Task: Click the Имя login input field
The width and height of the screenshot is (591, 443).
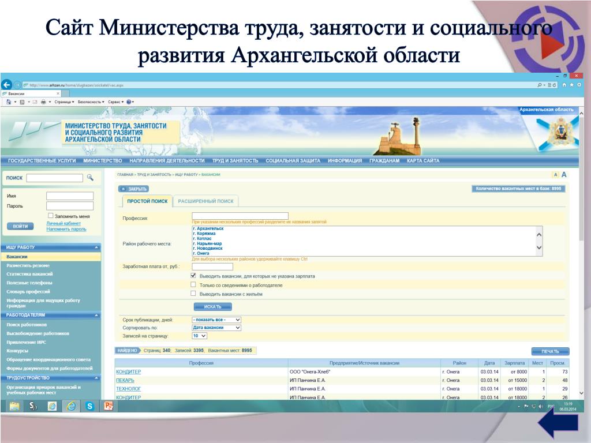Action: (x=70, y=196)
